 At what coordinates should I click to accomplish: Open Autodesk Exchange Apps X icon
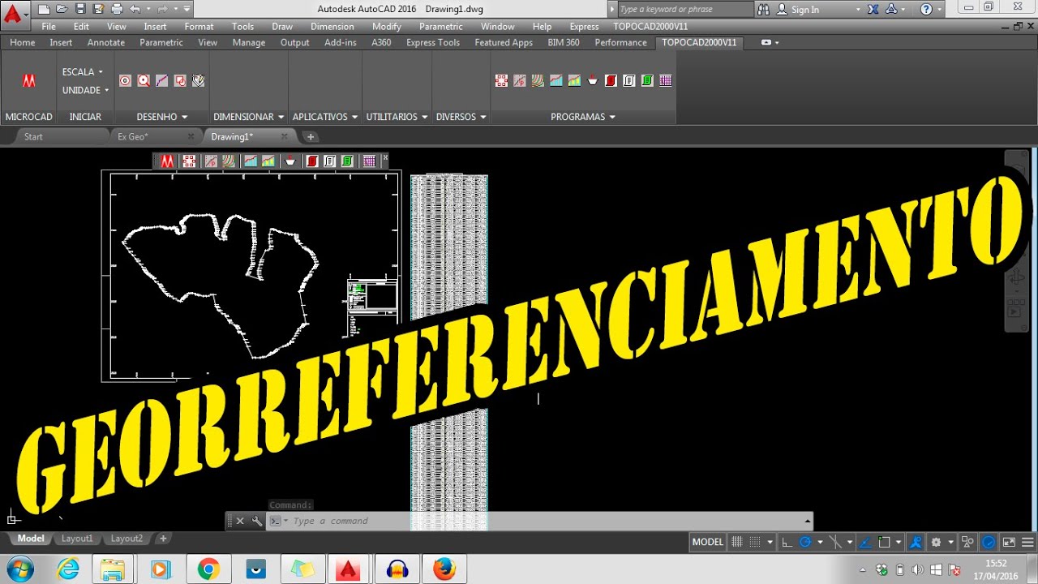[x=873, y=9]
